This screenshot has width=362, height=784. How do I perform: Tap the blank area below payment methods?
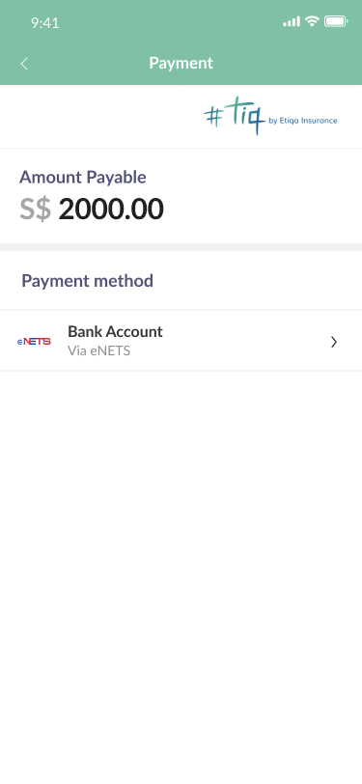(181, 575)
